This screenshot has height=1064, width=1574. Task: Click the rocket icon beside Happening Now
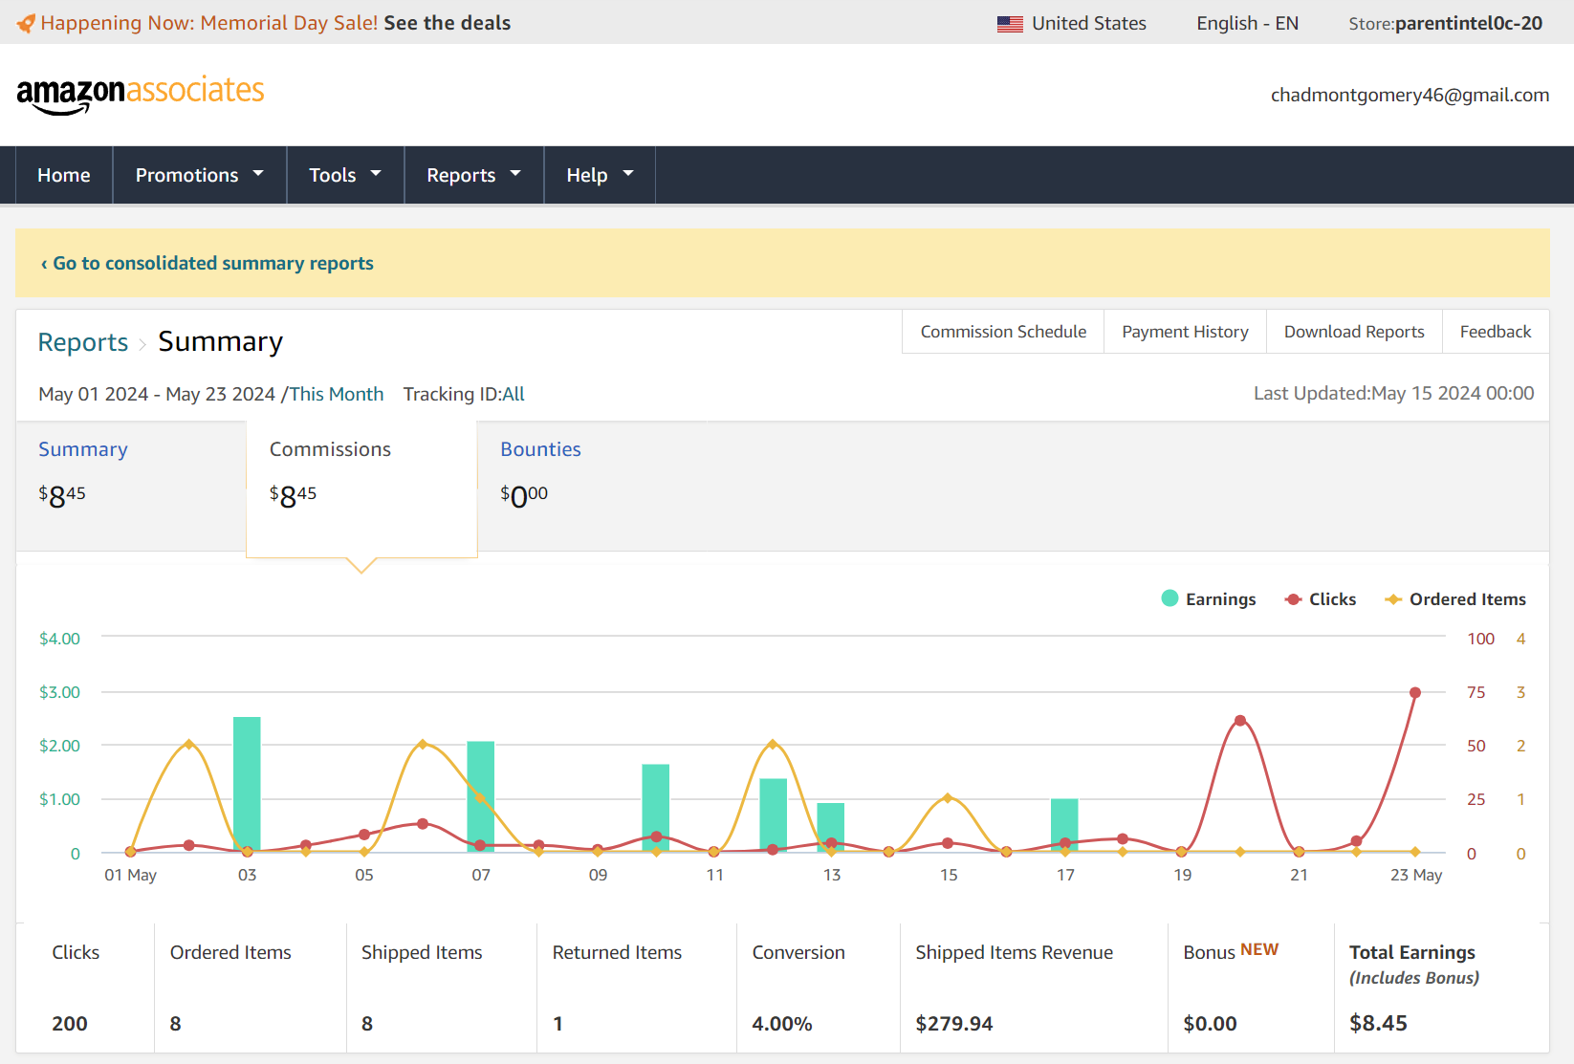pyautogui.click(x=26, y=23)
